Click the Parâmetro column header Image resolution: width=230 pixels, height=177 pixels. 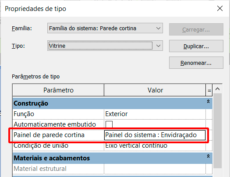click(58, 90)
